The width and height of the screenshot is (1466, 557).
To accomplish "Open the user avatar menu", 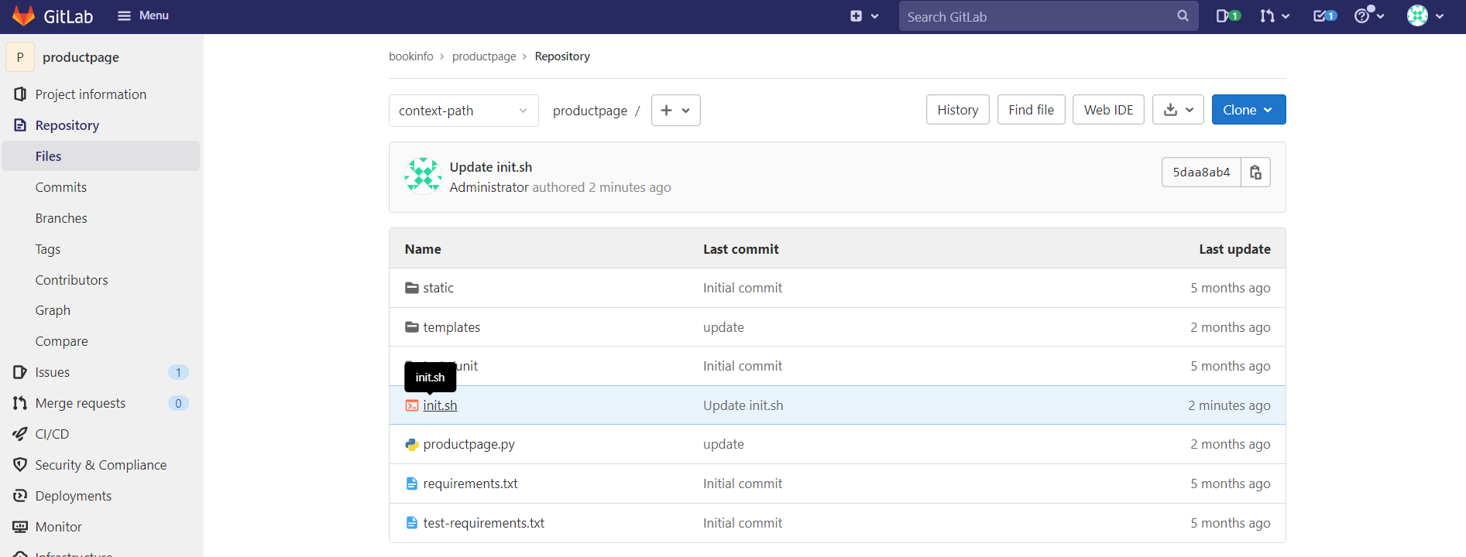I will [1425, 15].
